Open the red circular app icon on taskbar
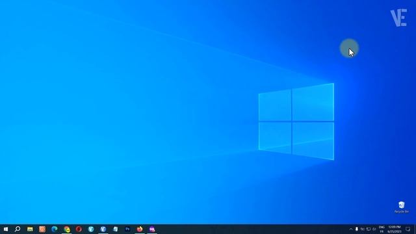Image resolution: width=416 pixels, height=234 pixels. coord(79,229)
